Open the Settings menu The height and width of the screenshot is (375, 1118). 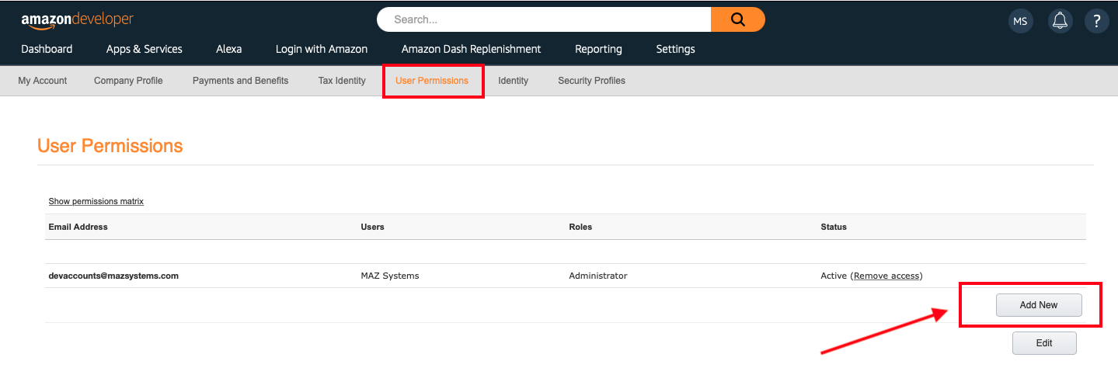coord(675,49)
